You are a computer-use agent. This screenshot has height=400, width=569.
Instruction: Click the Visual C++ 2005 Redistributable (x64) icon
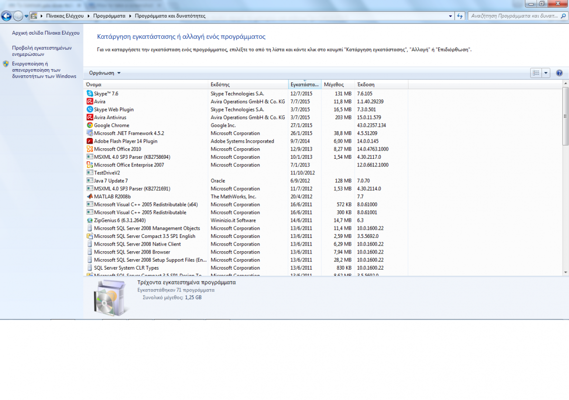[90, 204]
